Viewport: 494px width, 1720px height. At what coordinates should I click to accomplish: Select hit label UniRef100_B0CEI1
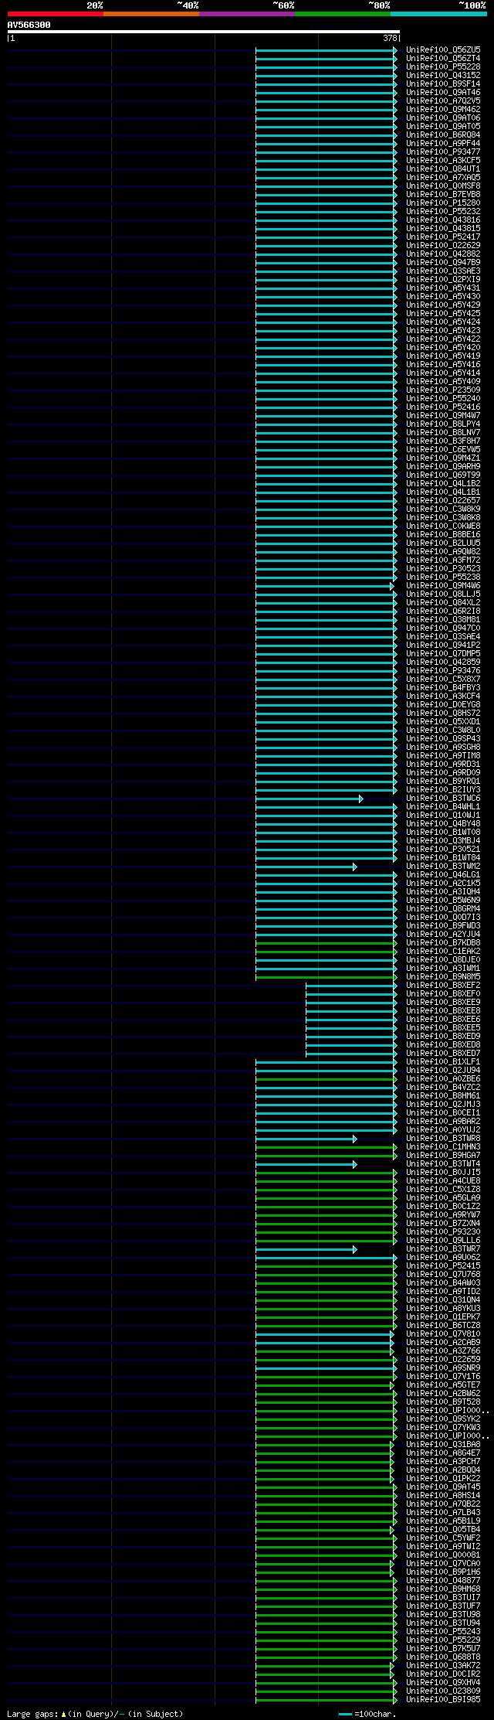click(x=443, y=1112)
